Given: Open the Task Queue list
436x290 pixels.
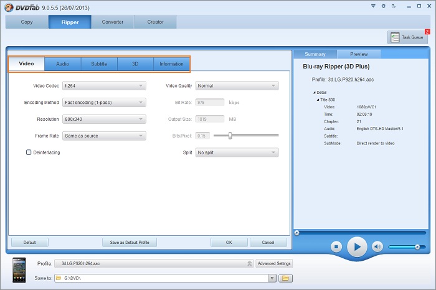Looking at the screenshot, I should pyautogui.click(x=407, y=37).
